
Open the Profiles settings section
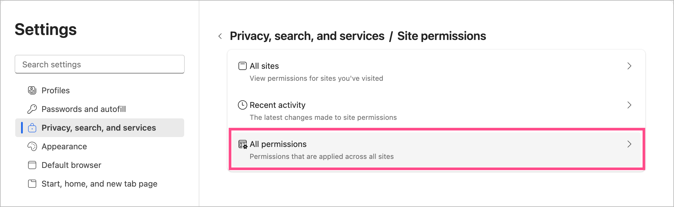click(x=56, y=90)
